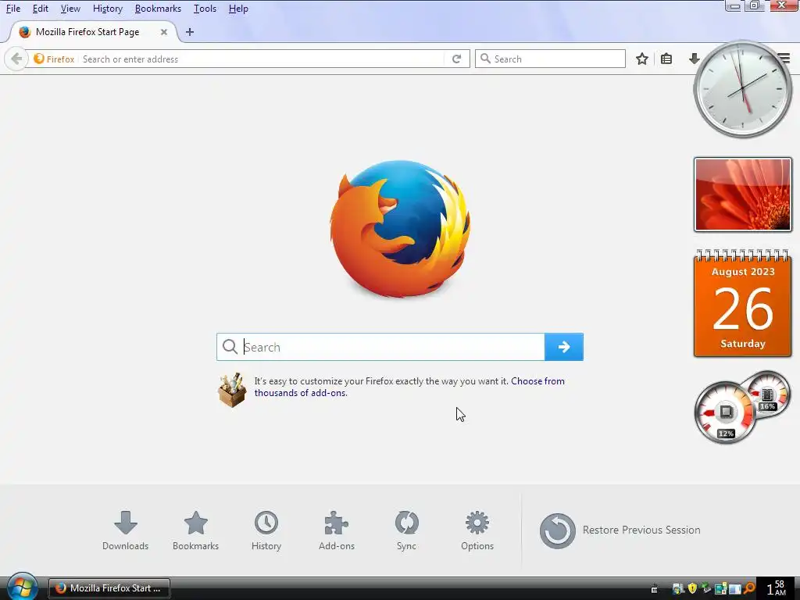This screenshot has height=600, width=800.
Task: Open Options from the bottom launcher
Action: coord(477,530)
